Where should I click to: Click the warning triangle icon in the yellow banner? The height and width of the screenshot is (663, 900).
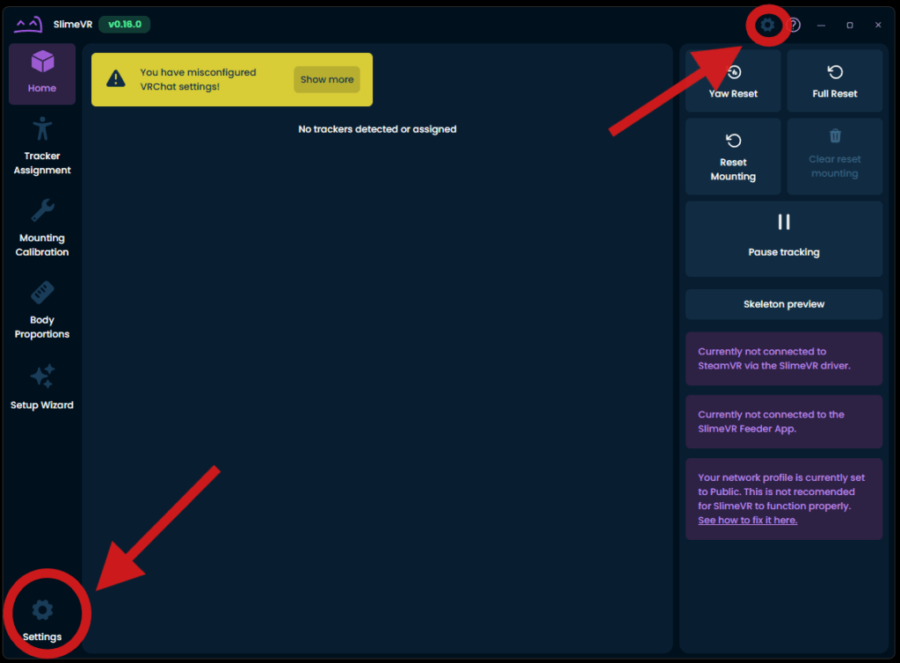[x=116, y=78]
